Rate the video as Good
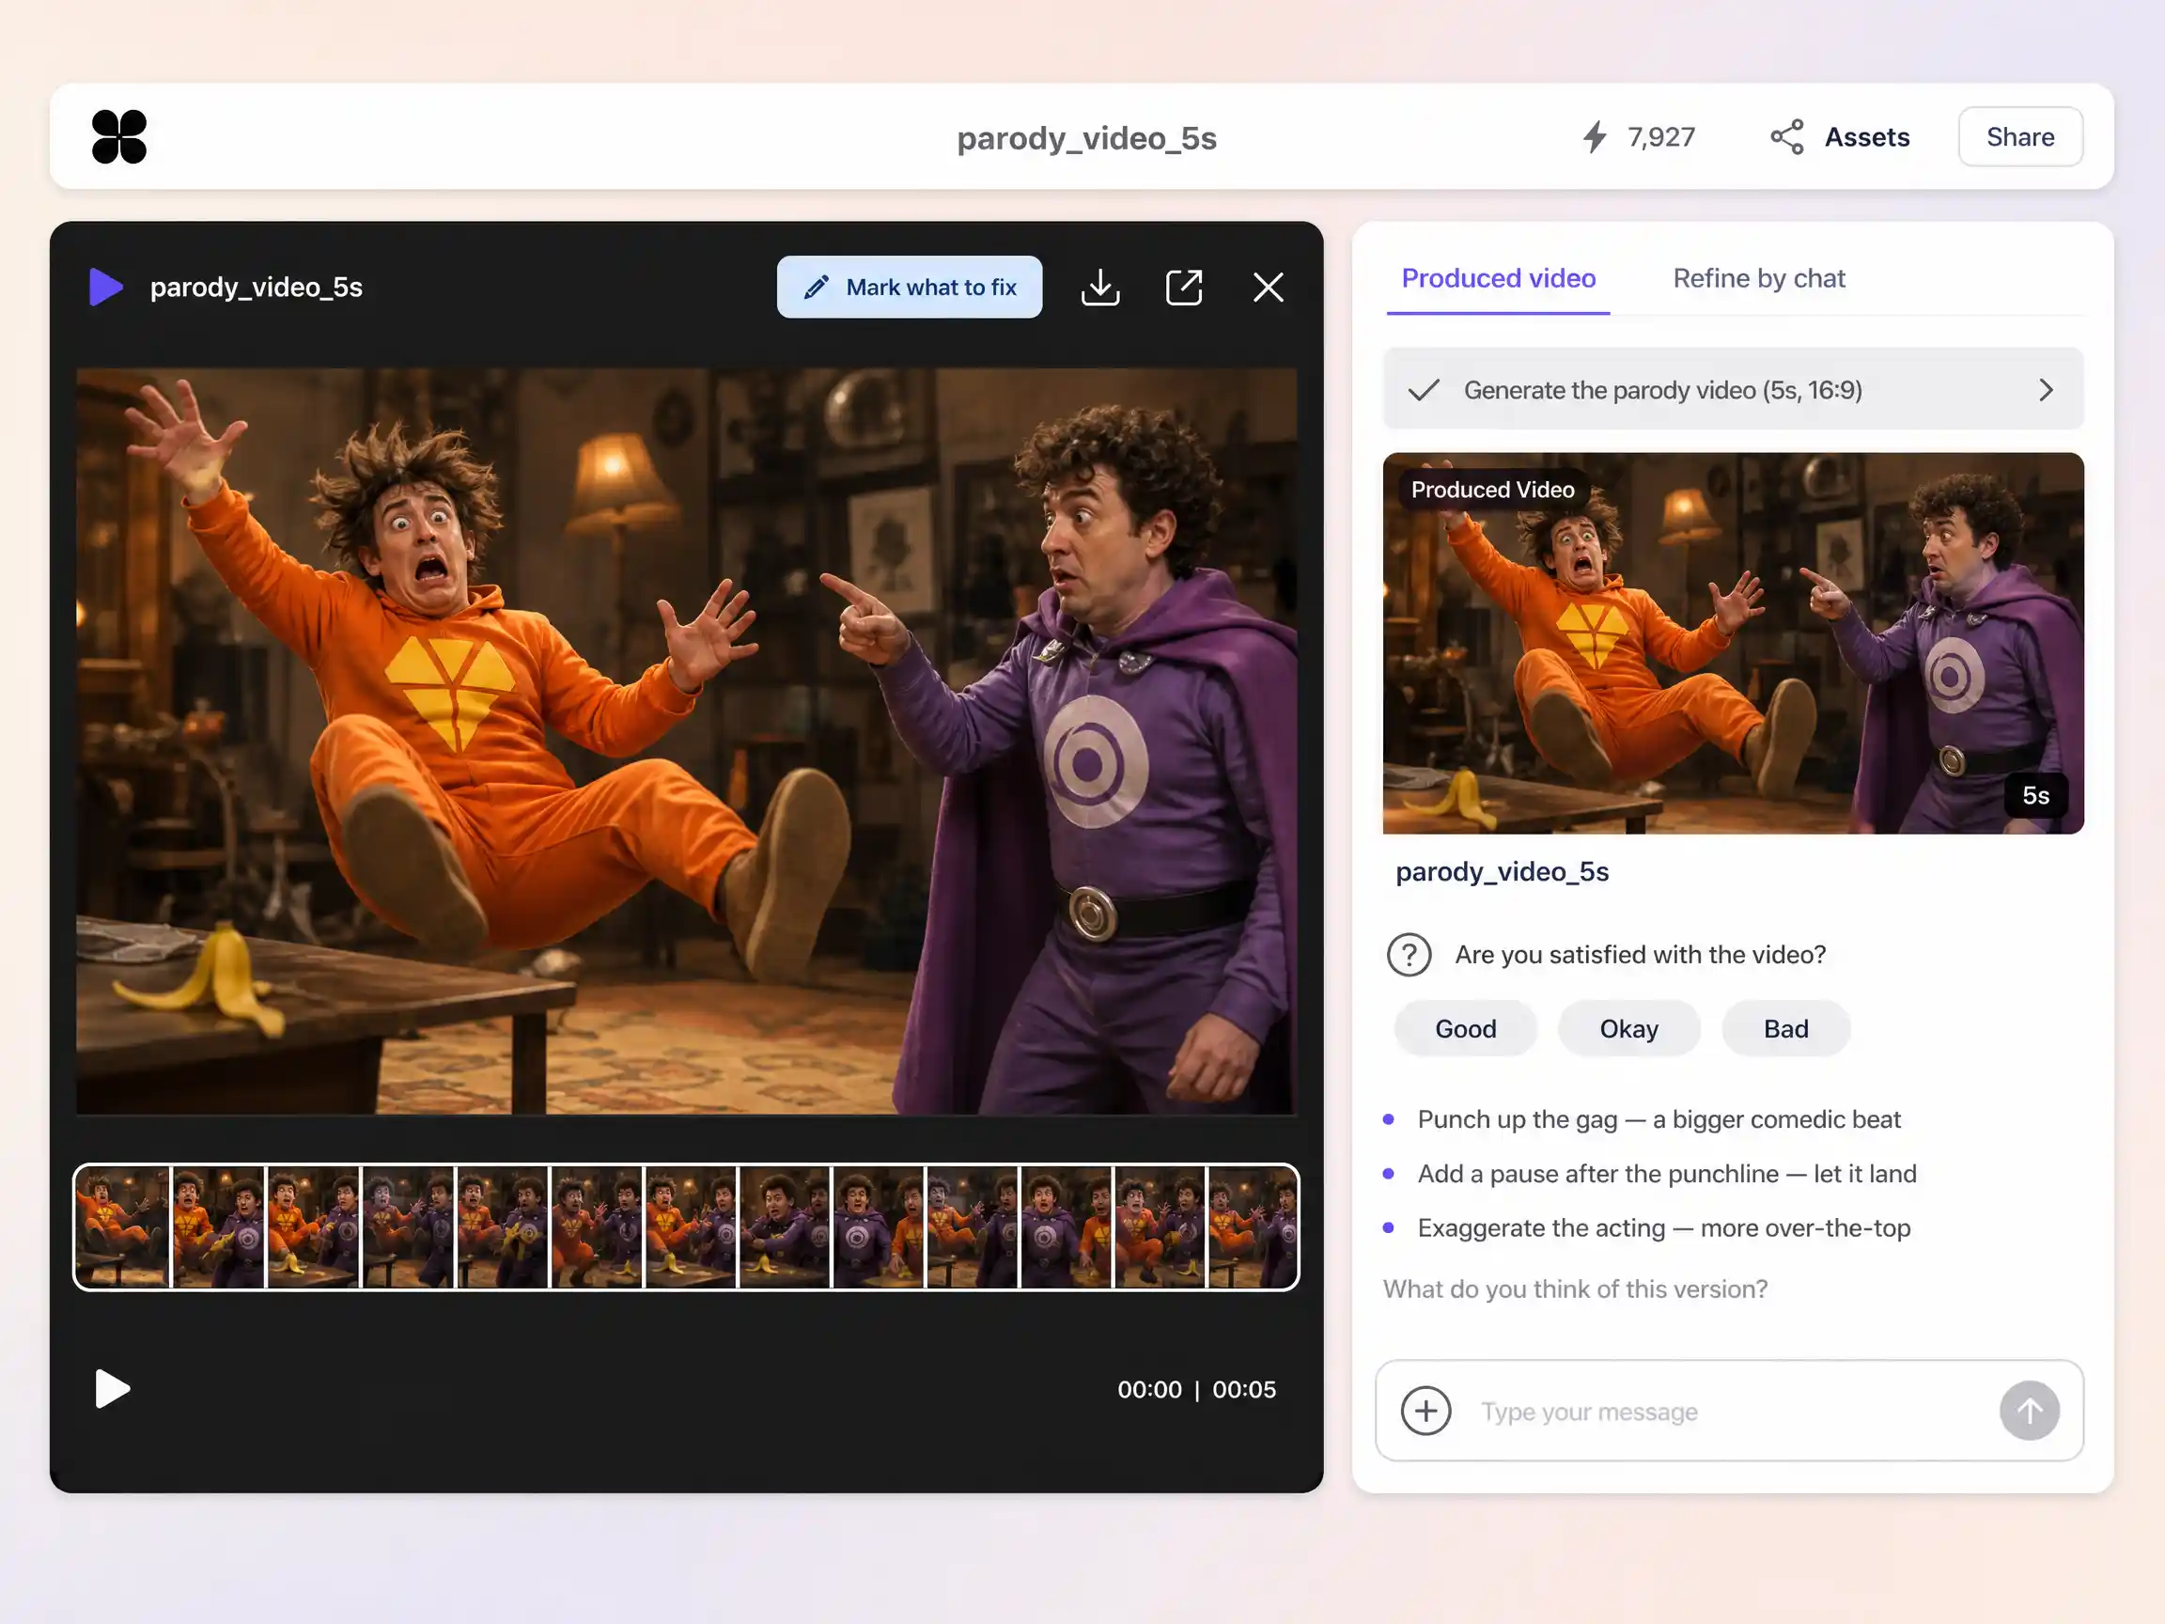This screenshot has height=1624, width=2165. [1465, 1029]
